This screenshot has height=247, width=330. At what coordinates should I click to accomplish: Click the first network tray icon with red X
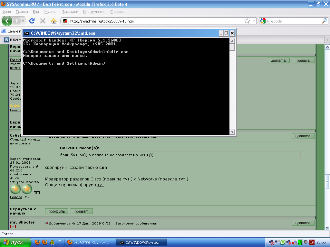[x=271, y=242]
